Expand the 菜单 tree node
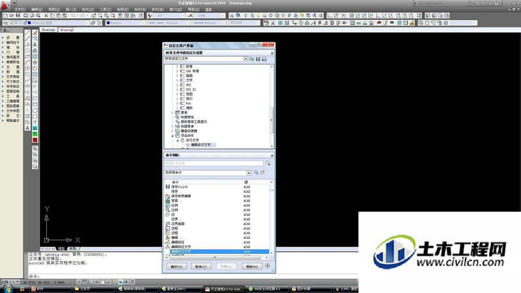 tap(172, 113)
